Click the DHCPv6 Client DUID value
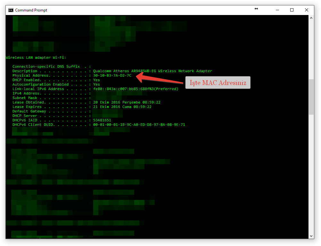This screenshot has height=246, width=321. [x=139, y=125]
